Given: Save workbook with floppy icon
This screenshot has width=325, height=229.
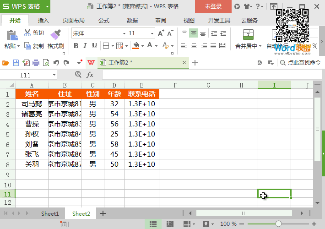Looking at the screenshot, I should [x=16, y=63].
